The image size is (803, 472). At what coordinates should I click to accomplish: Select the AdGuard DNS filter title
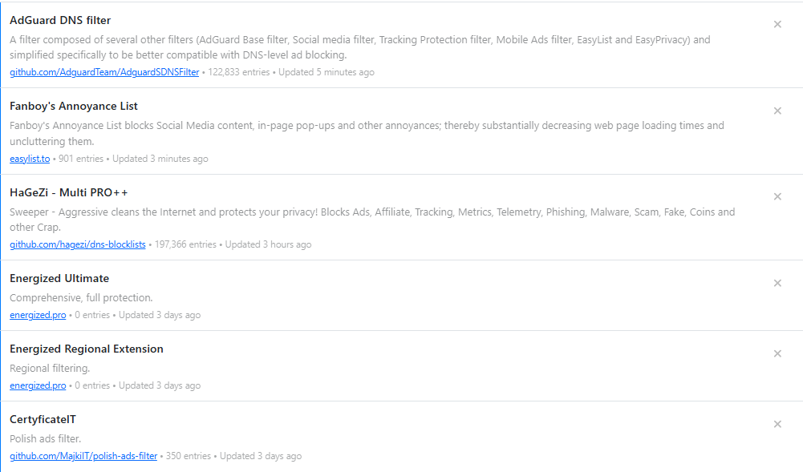[x=60, y=20]
